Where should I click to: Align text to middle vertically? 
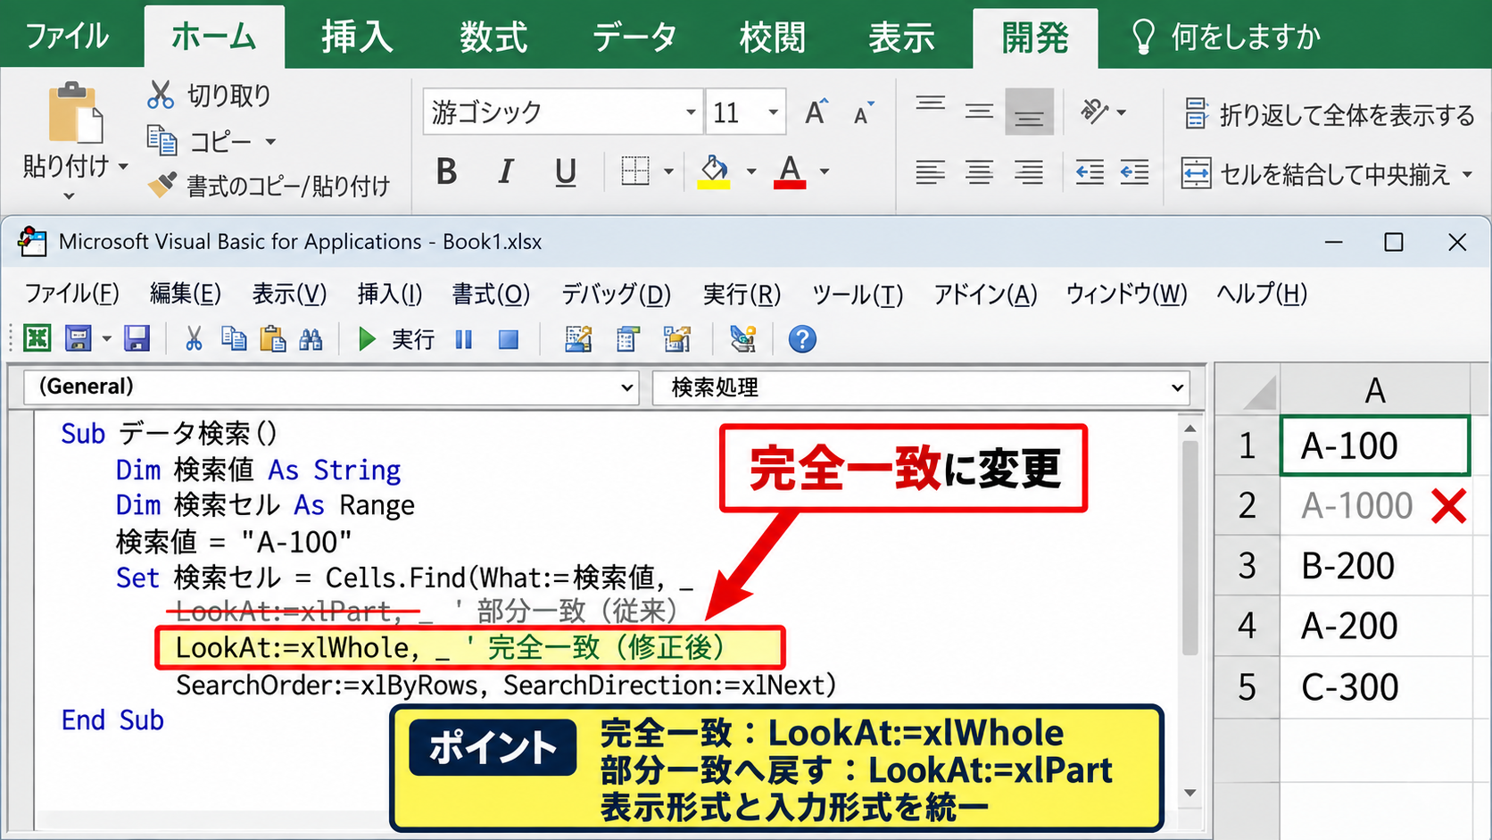[979, 112]
